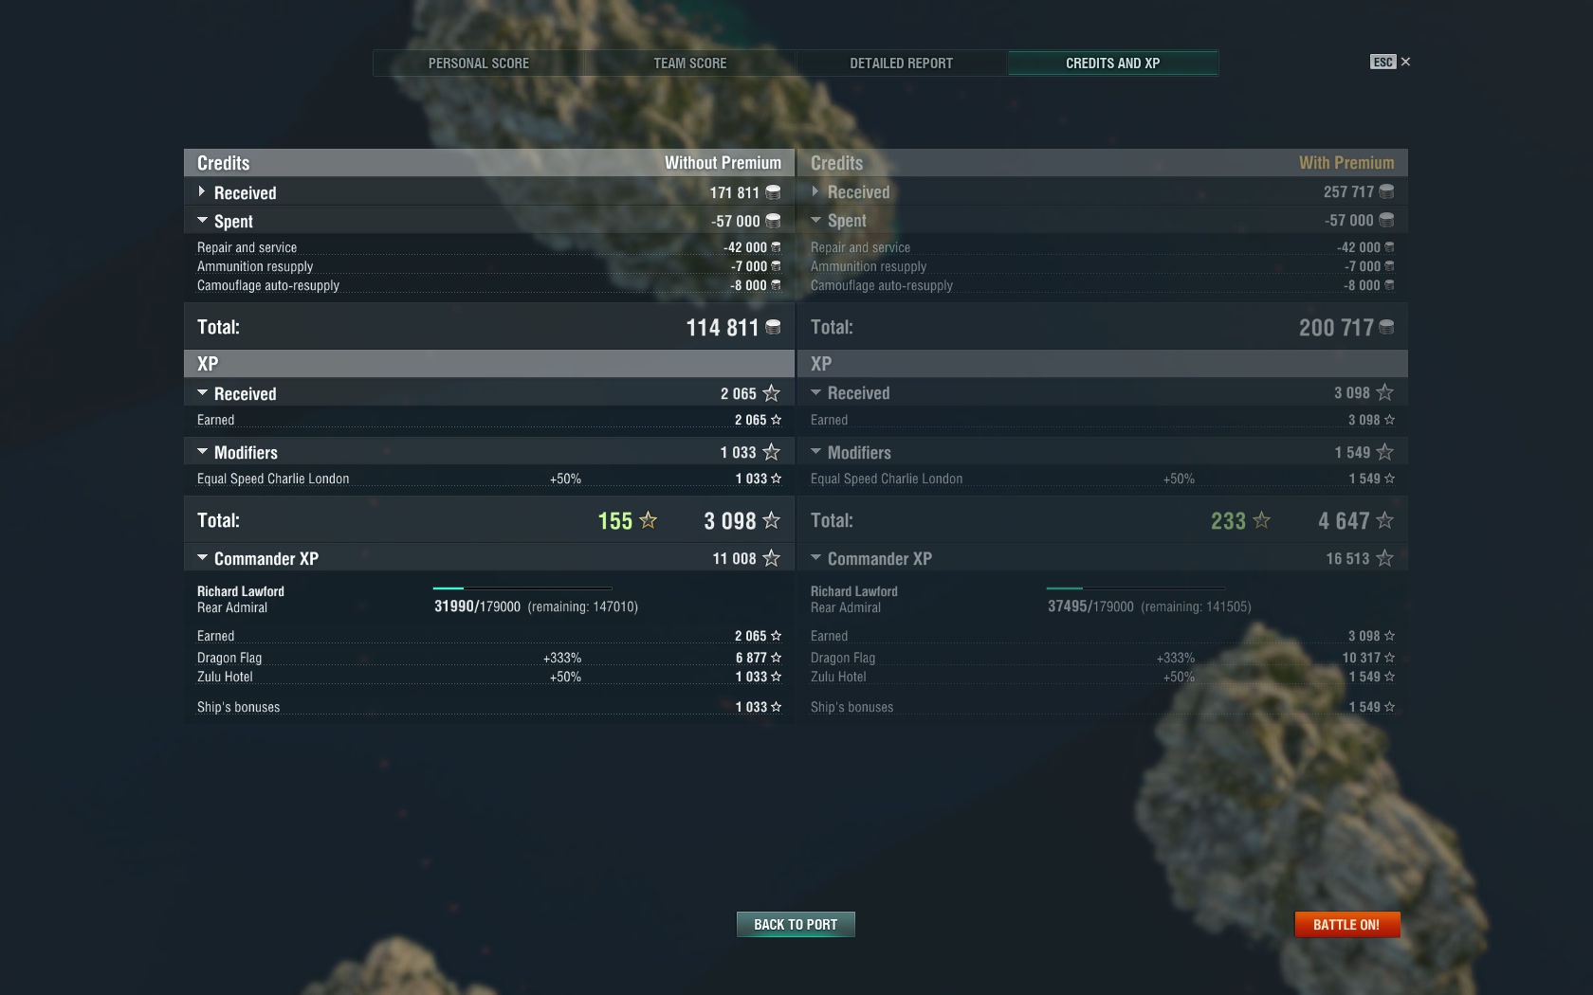Collapse Received XP in With Premium panel

(815, 393)
